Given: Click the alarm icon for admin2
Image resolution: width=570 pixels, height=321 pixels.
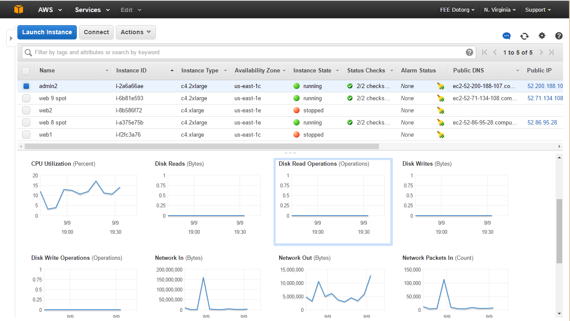Looking at the screenshot, I should coord(441,86).
